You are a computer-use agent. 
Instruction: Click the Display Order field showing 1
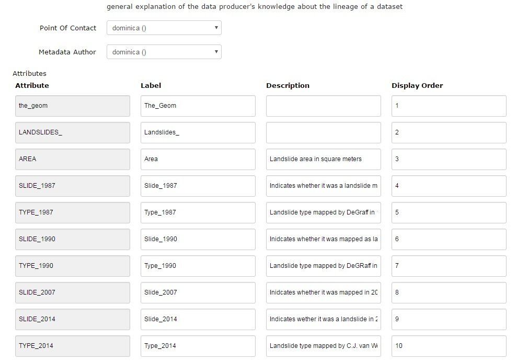[x=449, y=106]
